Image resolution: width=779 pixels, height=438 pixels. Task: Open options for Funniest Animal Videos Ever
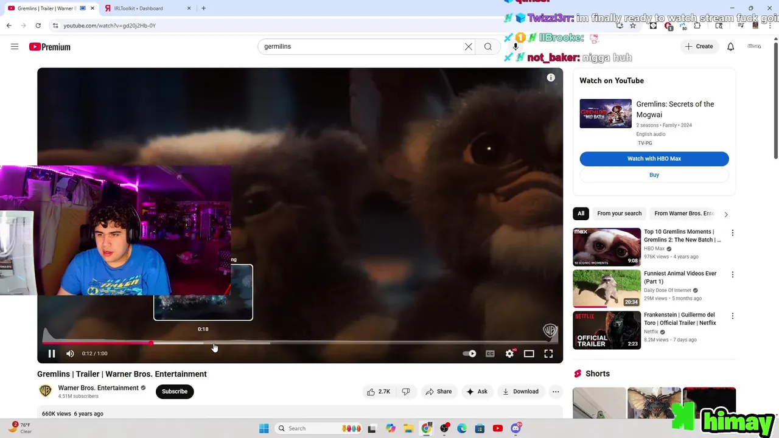click(733, 274)
